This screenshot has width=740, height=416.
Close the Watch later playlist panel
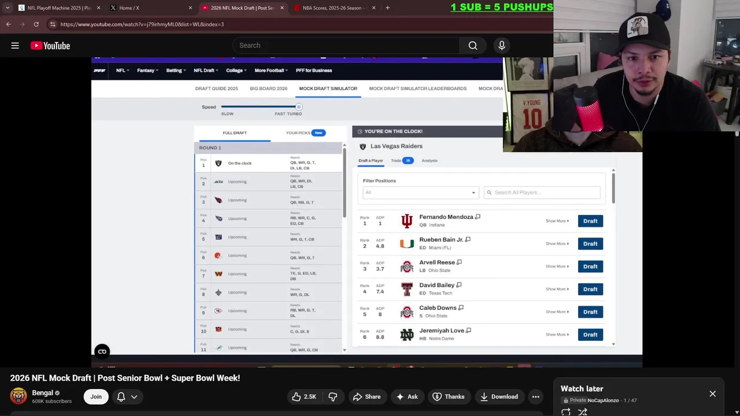[x=712, y=394]
